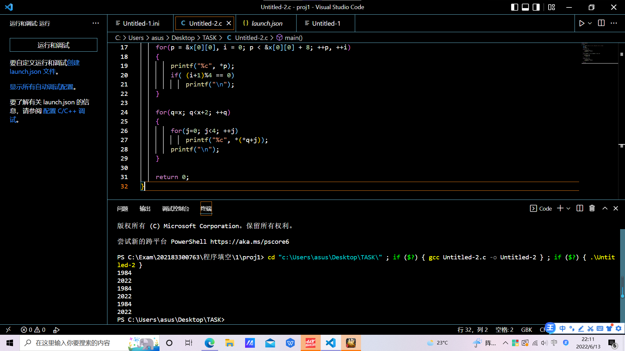The height and width of the screenshot is (351, 625).
Task: Expand the run button dropdown arrow
Action: pos(590,23)
